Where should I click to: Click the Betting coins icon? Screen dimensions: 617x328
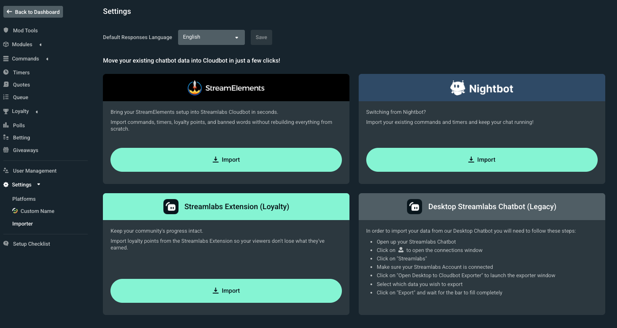pyautogui.click(x=6, y=137)
